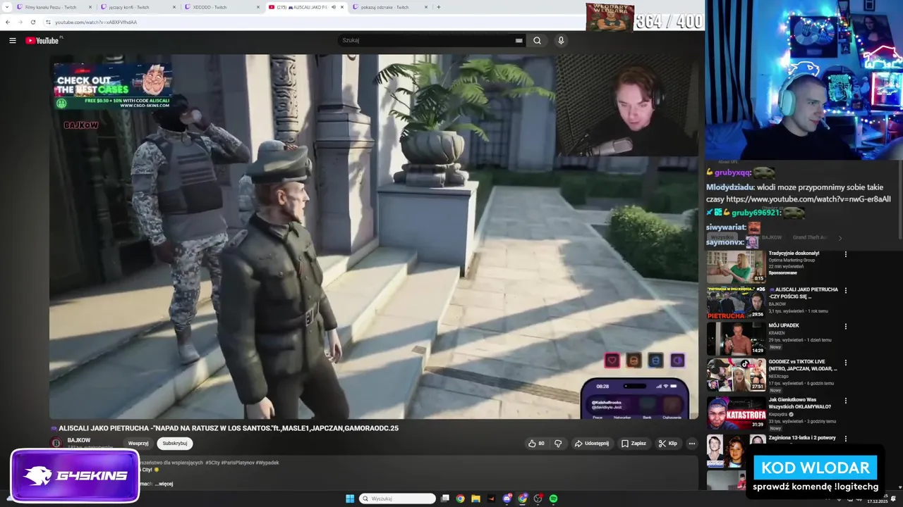Close the 'XDDDDD - Twitch' tab
The width and height of the screenshot is (903, 507).
pyautogui.click(x=258, y=7)
